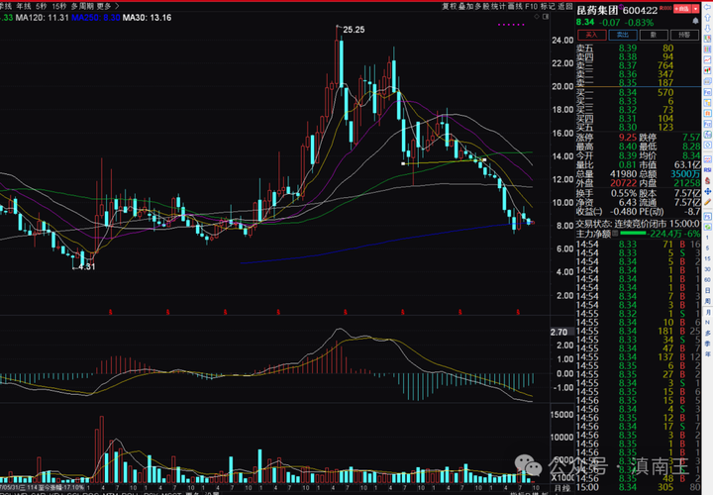
Task: Select 年 yearly period in sidebar
Action: point(707,354)
